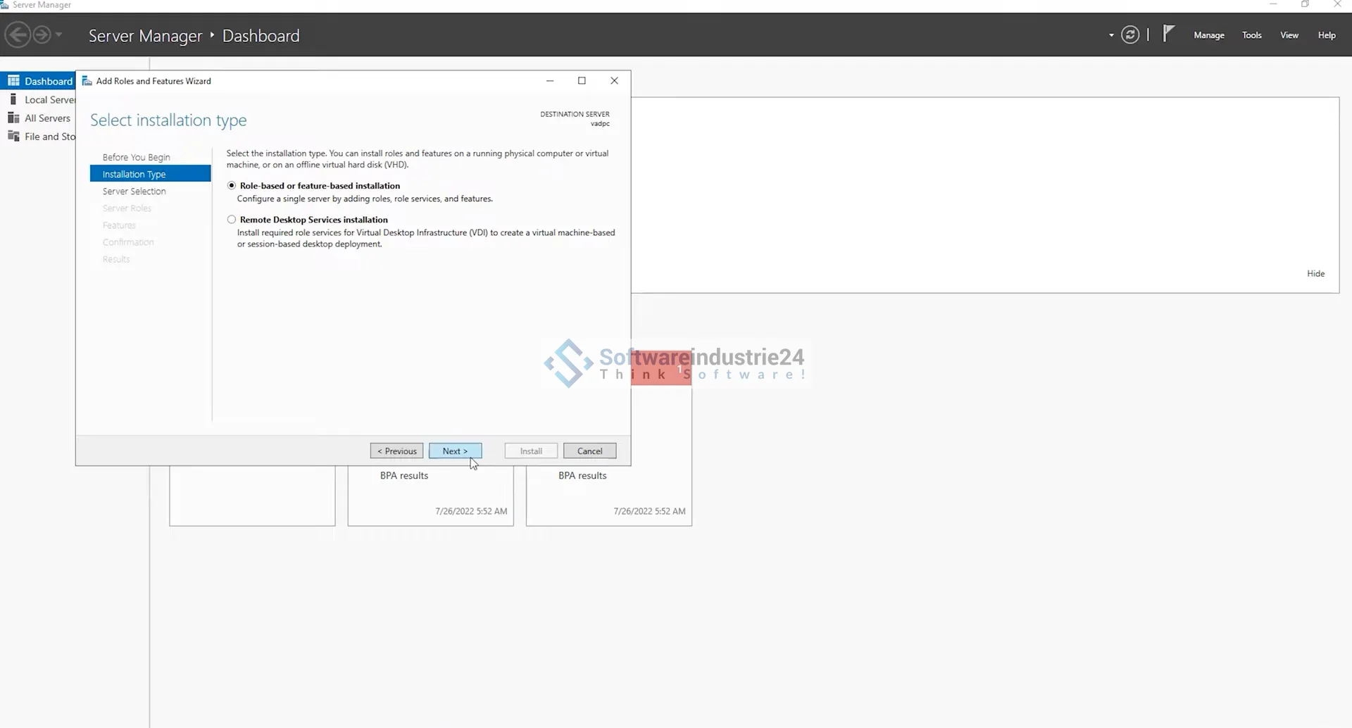Click the Next button in wizard
This screenshot has height=728, width=1352.
(x=455, y=451)
